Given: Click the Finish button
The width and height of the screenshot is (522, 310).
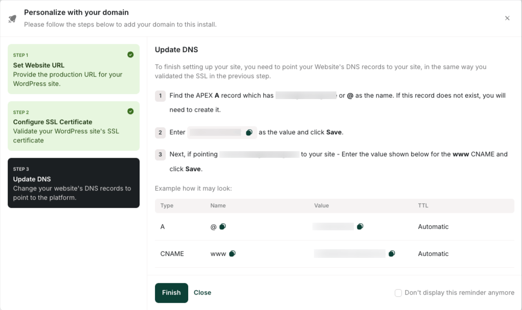Looking at the screenshot, I should point(171,293).
